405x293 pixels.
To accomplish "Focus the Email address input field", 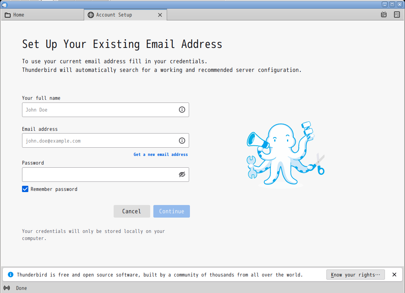I will (105, 141).
